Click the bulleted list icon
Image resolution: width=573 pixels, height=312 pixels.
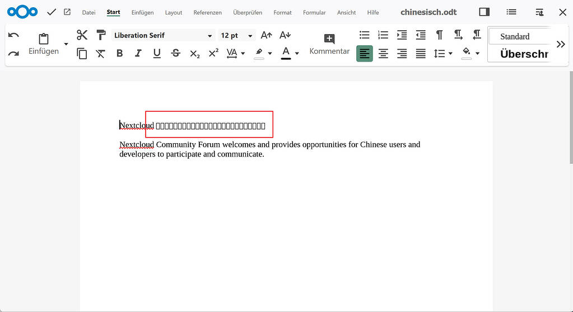(x=364, y=35)
